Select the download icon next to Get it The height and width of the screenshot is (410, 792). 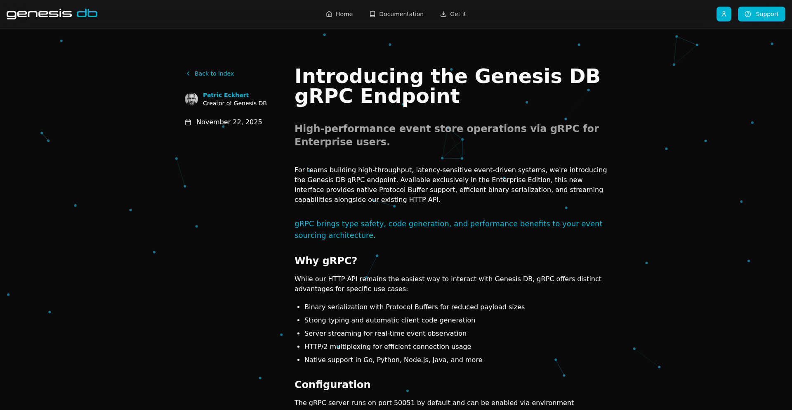click(x=443, y=14)
